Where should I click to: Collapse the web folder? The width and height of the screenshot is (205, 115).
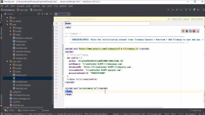click(x=7, y=24)
